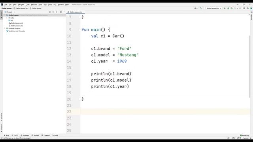Click the stop square icon in run toolbar

click(240, 8)
